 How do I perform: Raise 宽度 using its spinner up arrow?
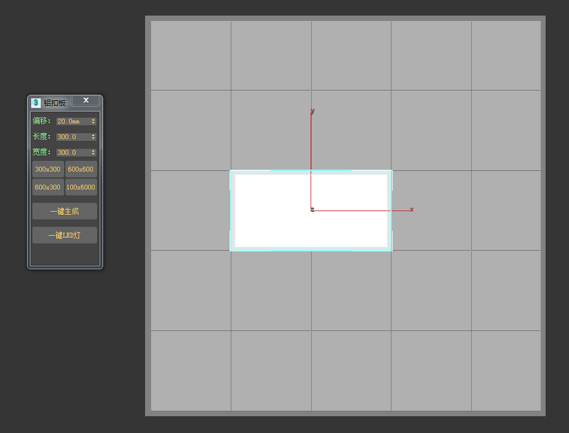click(94, 151)
